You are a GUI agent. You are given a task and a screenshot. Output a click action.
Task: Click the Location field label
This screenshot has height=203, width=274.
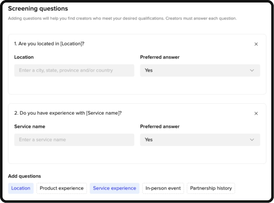pyautogui.click(x=24, y=57)
